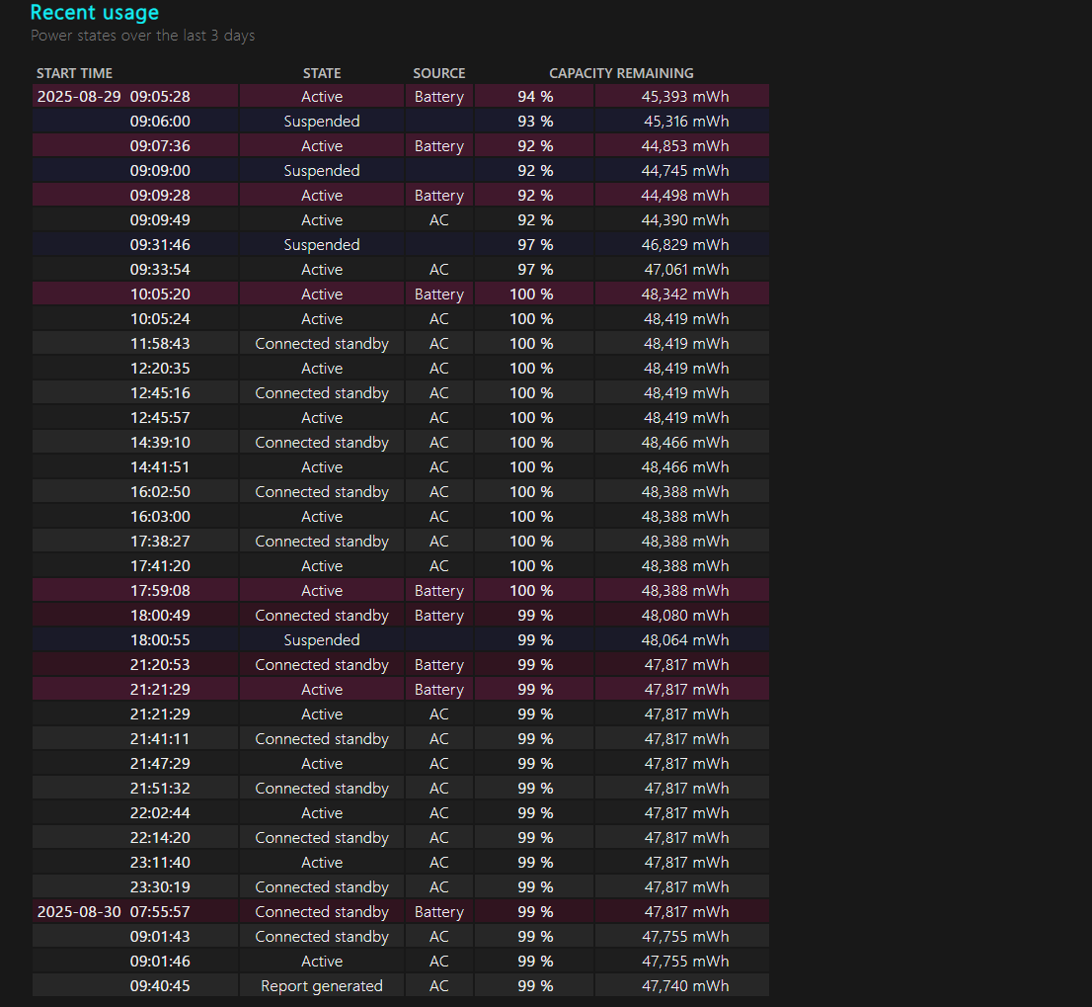Click the 12:45:16 start time
Viewport: 1092px width, 1007px height.
(160, 393)
